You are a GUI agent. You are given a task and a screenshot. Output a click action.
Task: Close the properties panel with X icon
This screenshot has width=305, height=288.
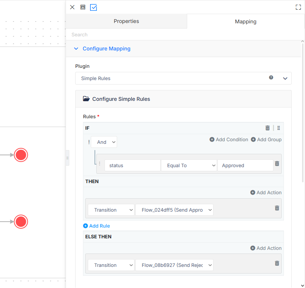(x=72, y=7)
